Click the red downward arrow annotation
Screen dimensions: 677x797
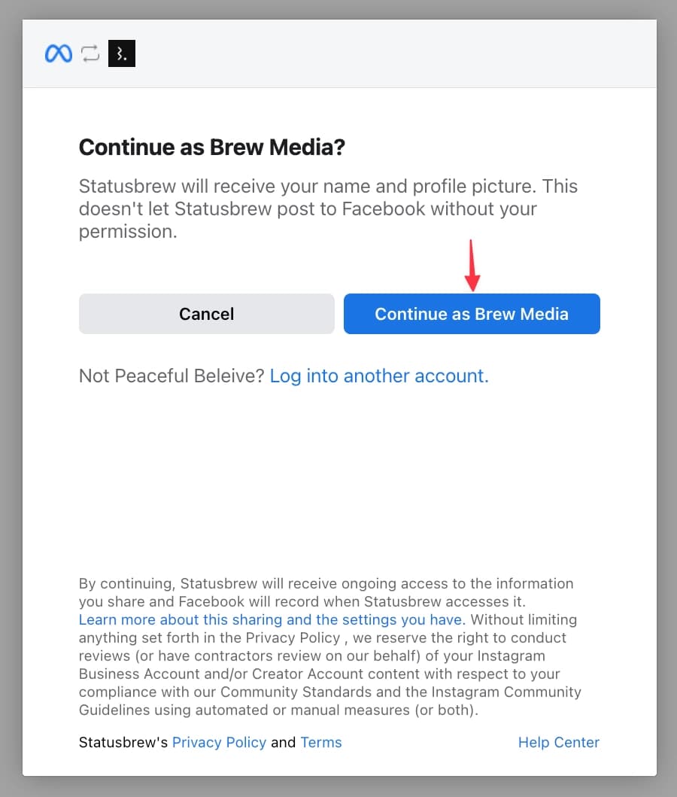[472, 266]
